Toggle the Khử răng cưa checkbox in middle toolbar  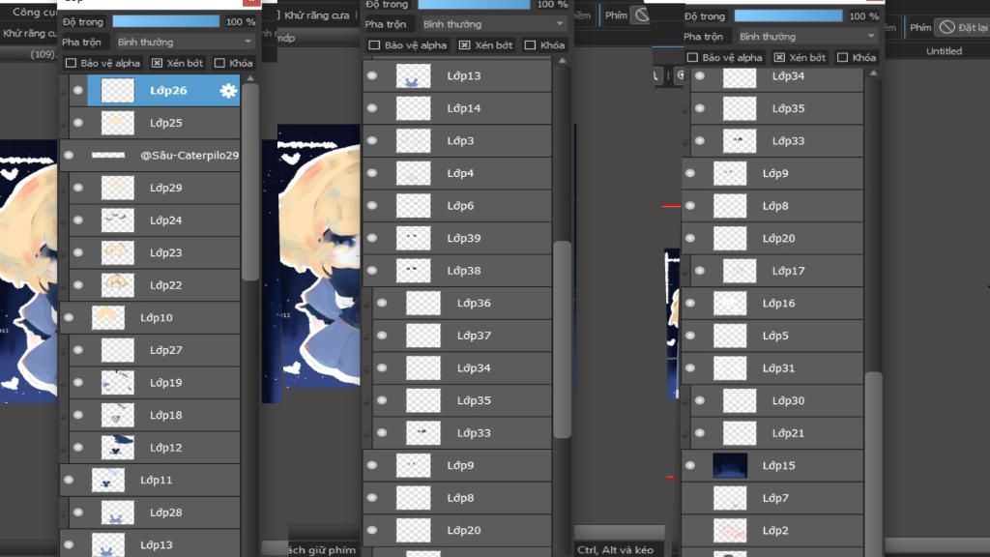click(x=277, y=15)
